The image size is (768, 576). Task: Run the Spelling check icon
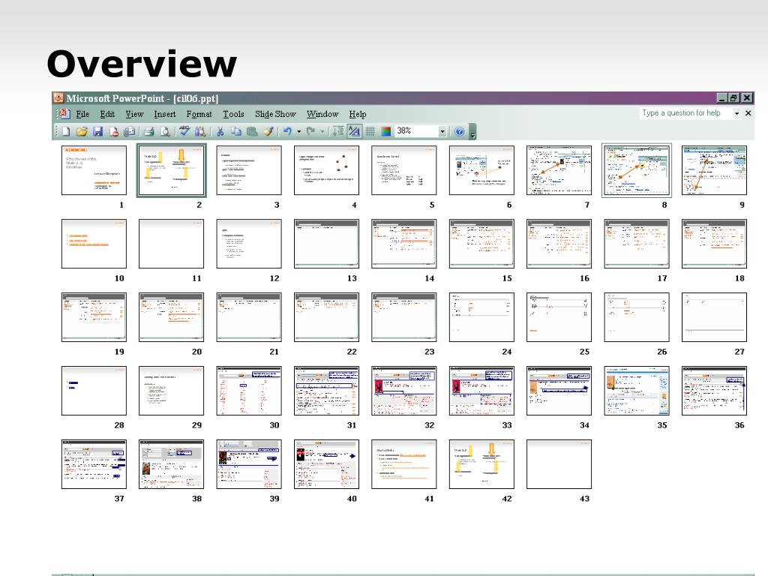(184, 130)
